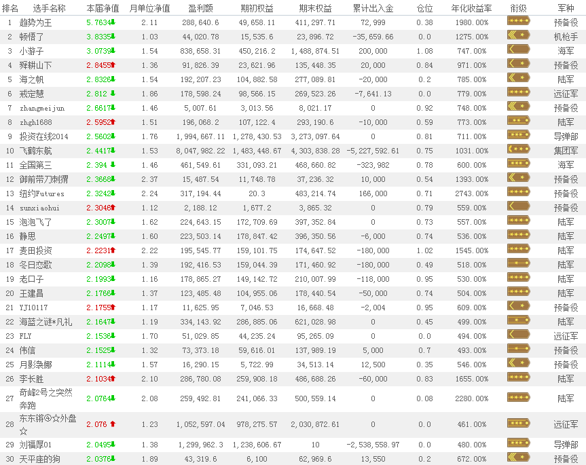Click the 期初权益 column header
This screenshot has height=465, width=586.
pos(257,8)
